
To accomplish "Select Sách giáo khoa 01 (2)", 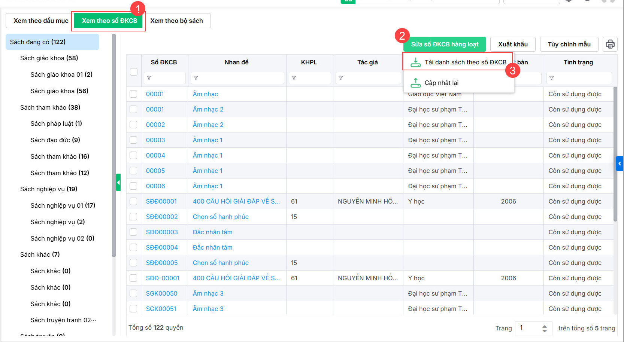I will 61,74.
